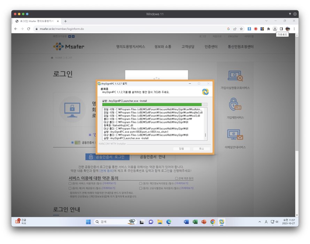
Task: Click the 공동인증서 안내 button
Action: [153, 157]
